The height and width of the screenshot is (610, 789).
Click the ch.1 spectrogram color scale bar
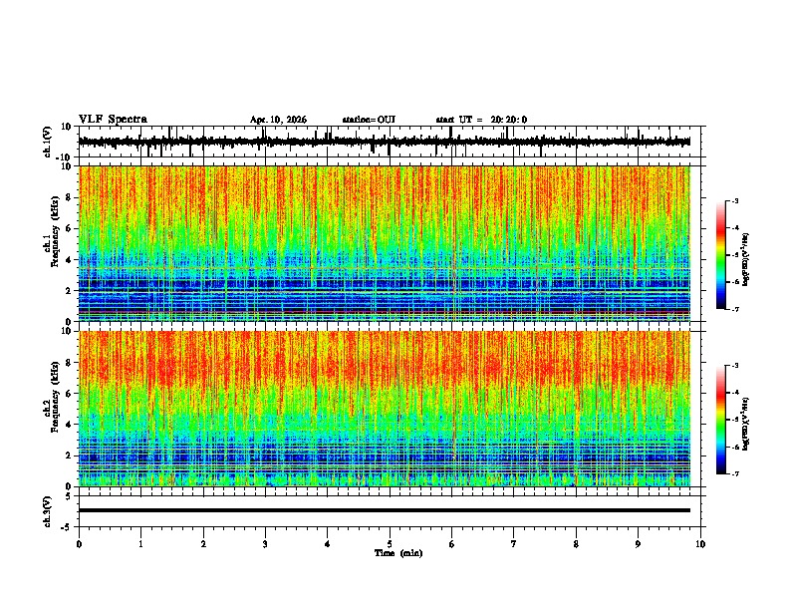[720, 255]
